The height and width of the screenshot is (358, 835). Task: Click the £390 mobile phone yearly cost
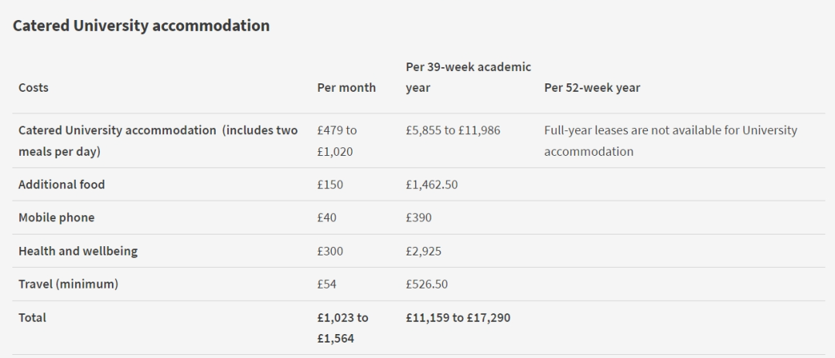point(418,218)
